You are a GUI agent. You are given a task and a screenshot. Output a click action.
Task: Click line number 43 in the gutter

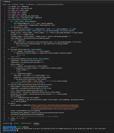click(x=4, y=85)
